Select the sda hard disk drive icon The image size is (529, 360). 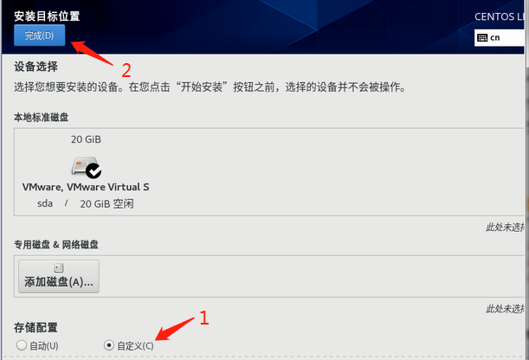click(x=86, y=167)
